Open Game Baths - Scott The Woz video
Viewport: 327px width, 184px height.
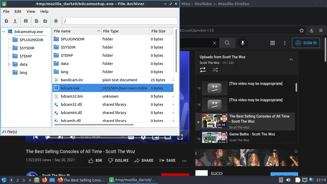click(245, 137)
